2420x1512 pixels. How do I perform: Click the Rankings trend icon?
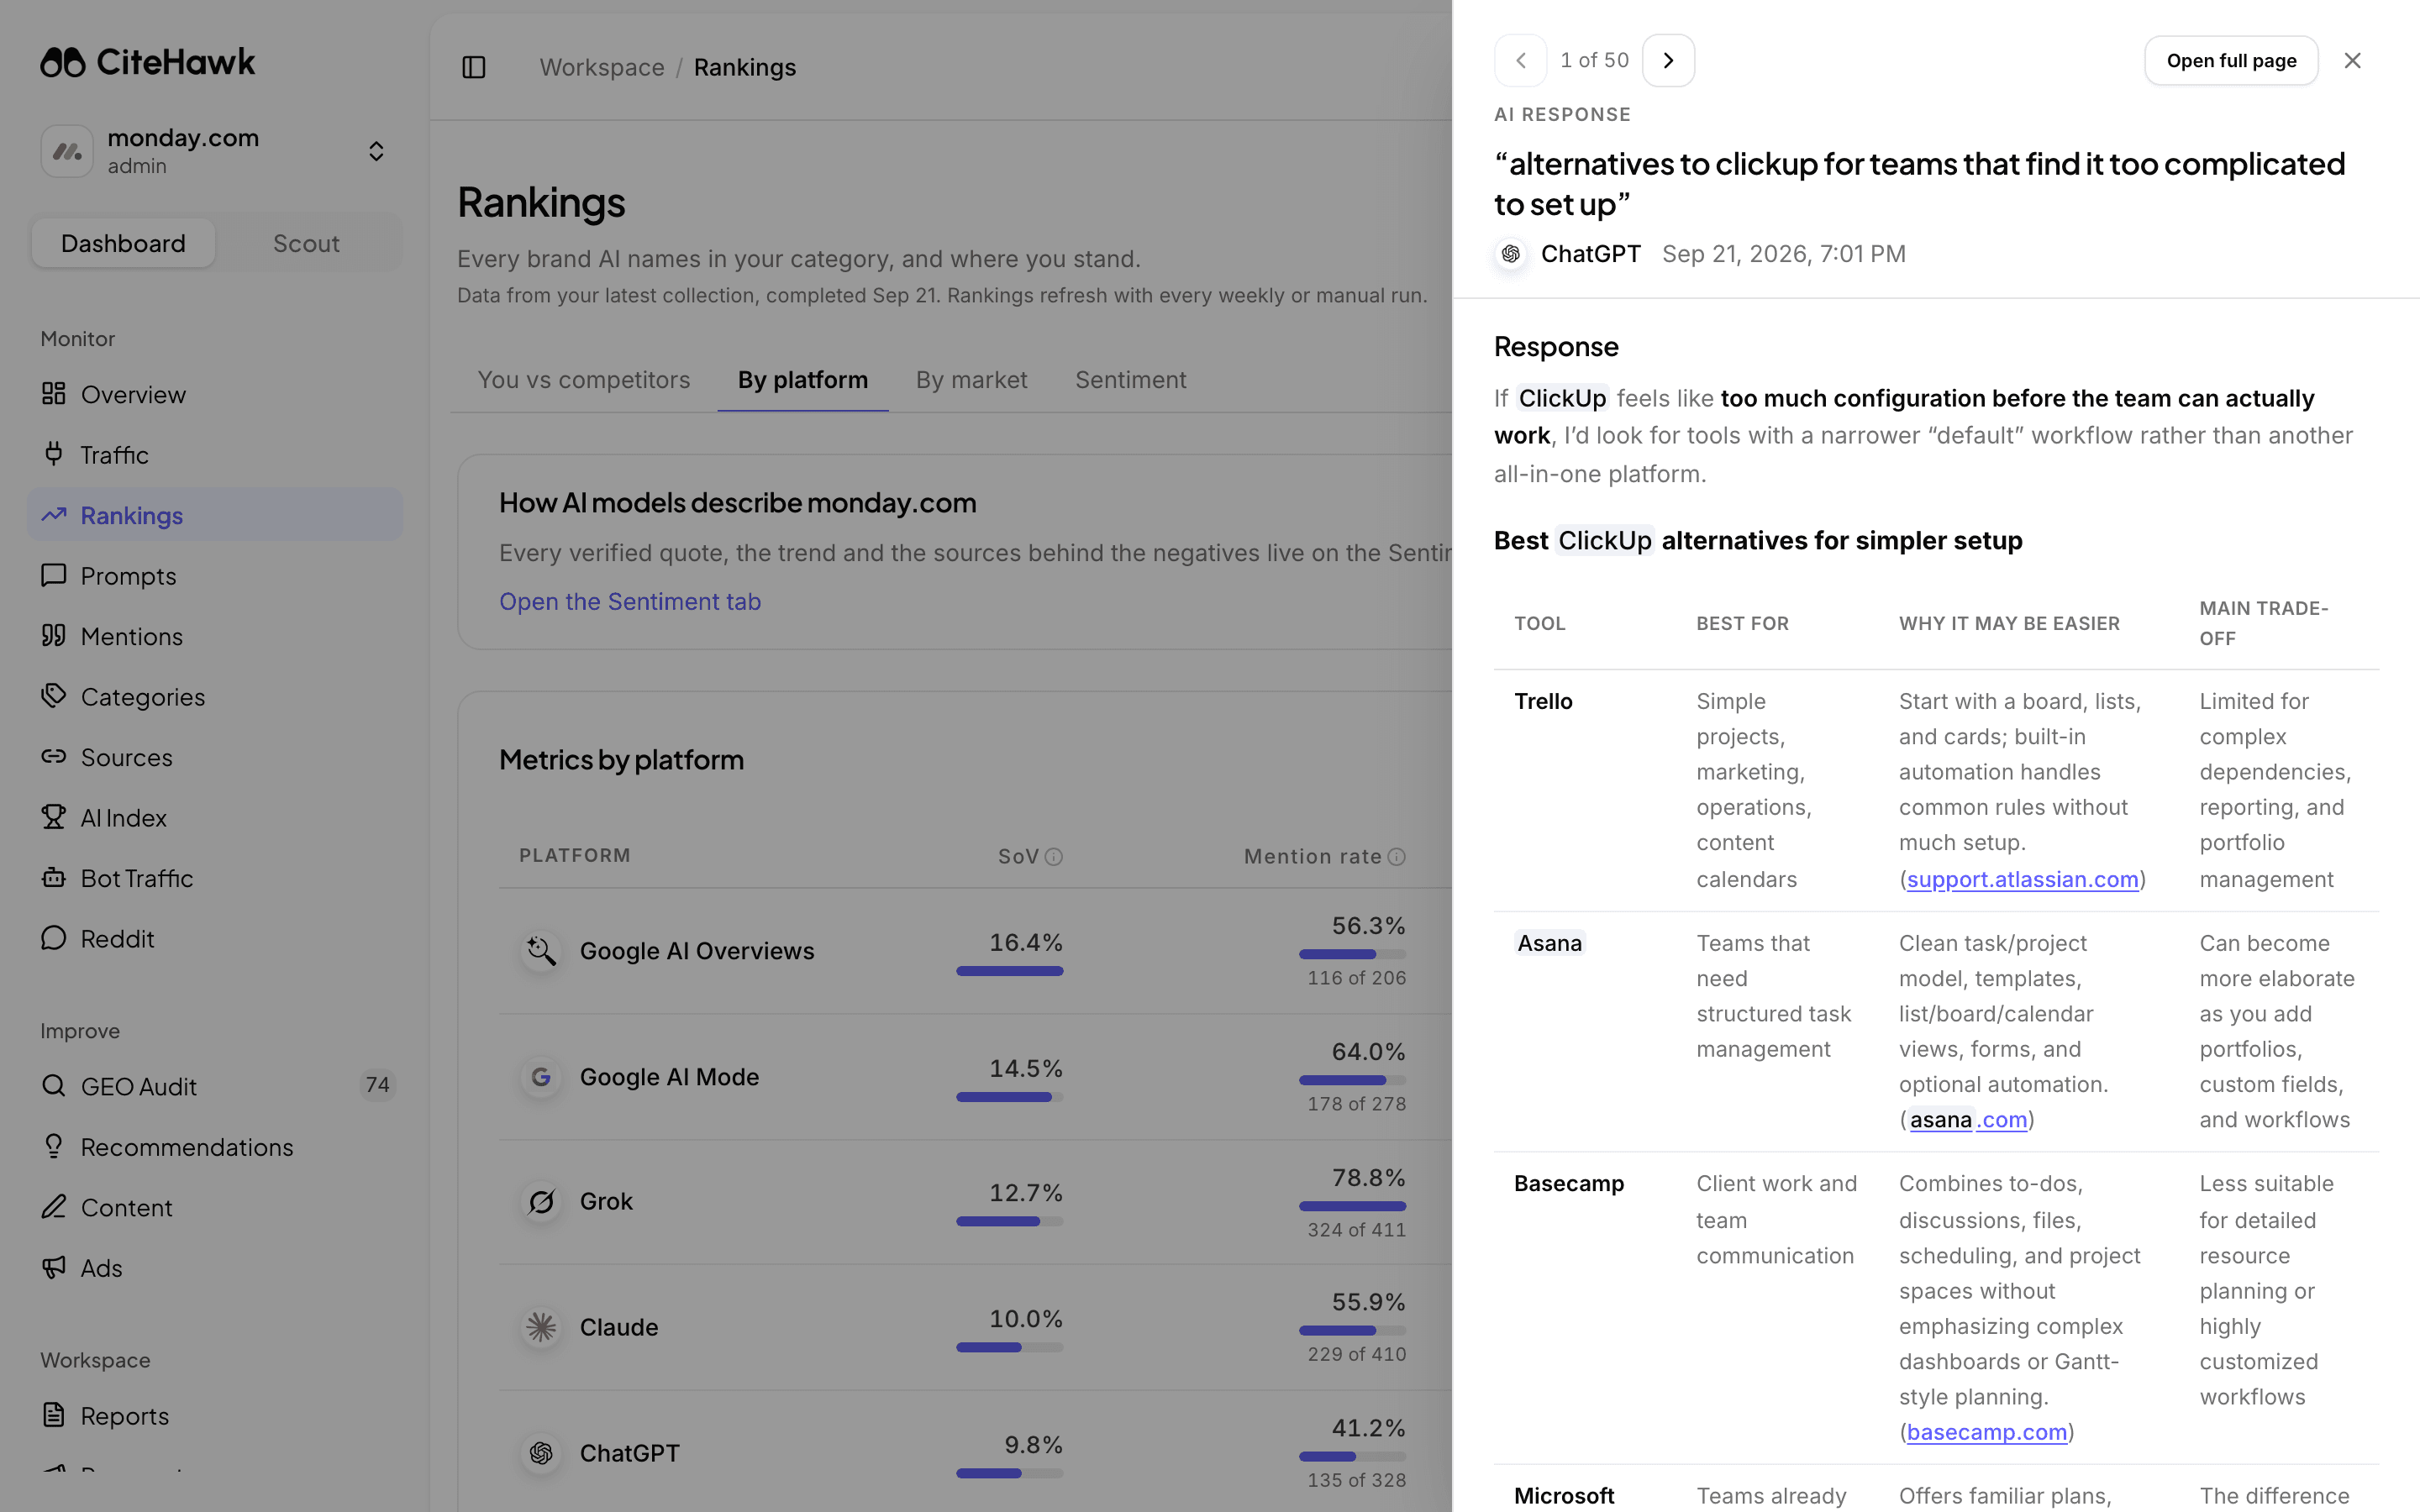coord(54,515)
